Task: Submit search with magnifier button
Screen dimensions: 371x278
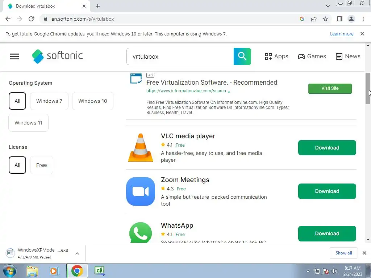Action: pos(242,56)
